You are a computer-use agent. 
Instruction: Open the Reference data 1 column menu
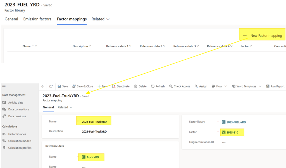click(130, 46)
